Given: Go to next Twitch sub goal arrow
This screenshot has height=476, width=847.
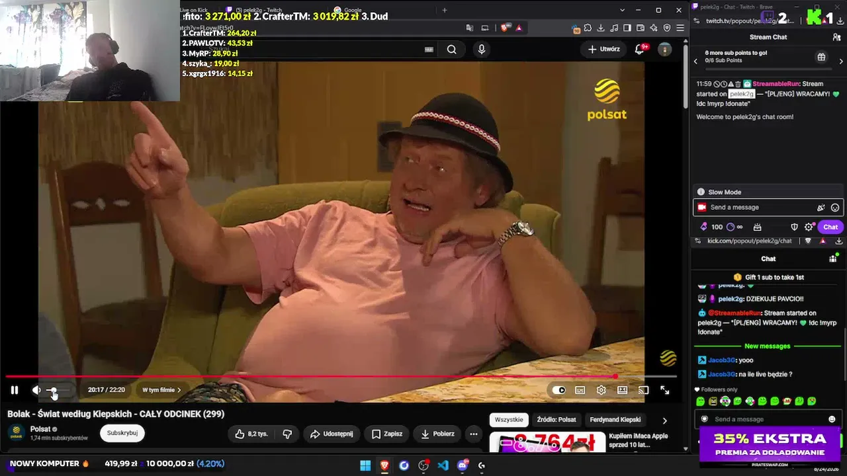Looking at the screenshot, I should [x=841, y=61].
